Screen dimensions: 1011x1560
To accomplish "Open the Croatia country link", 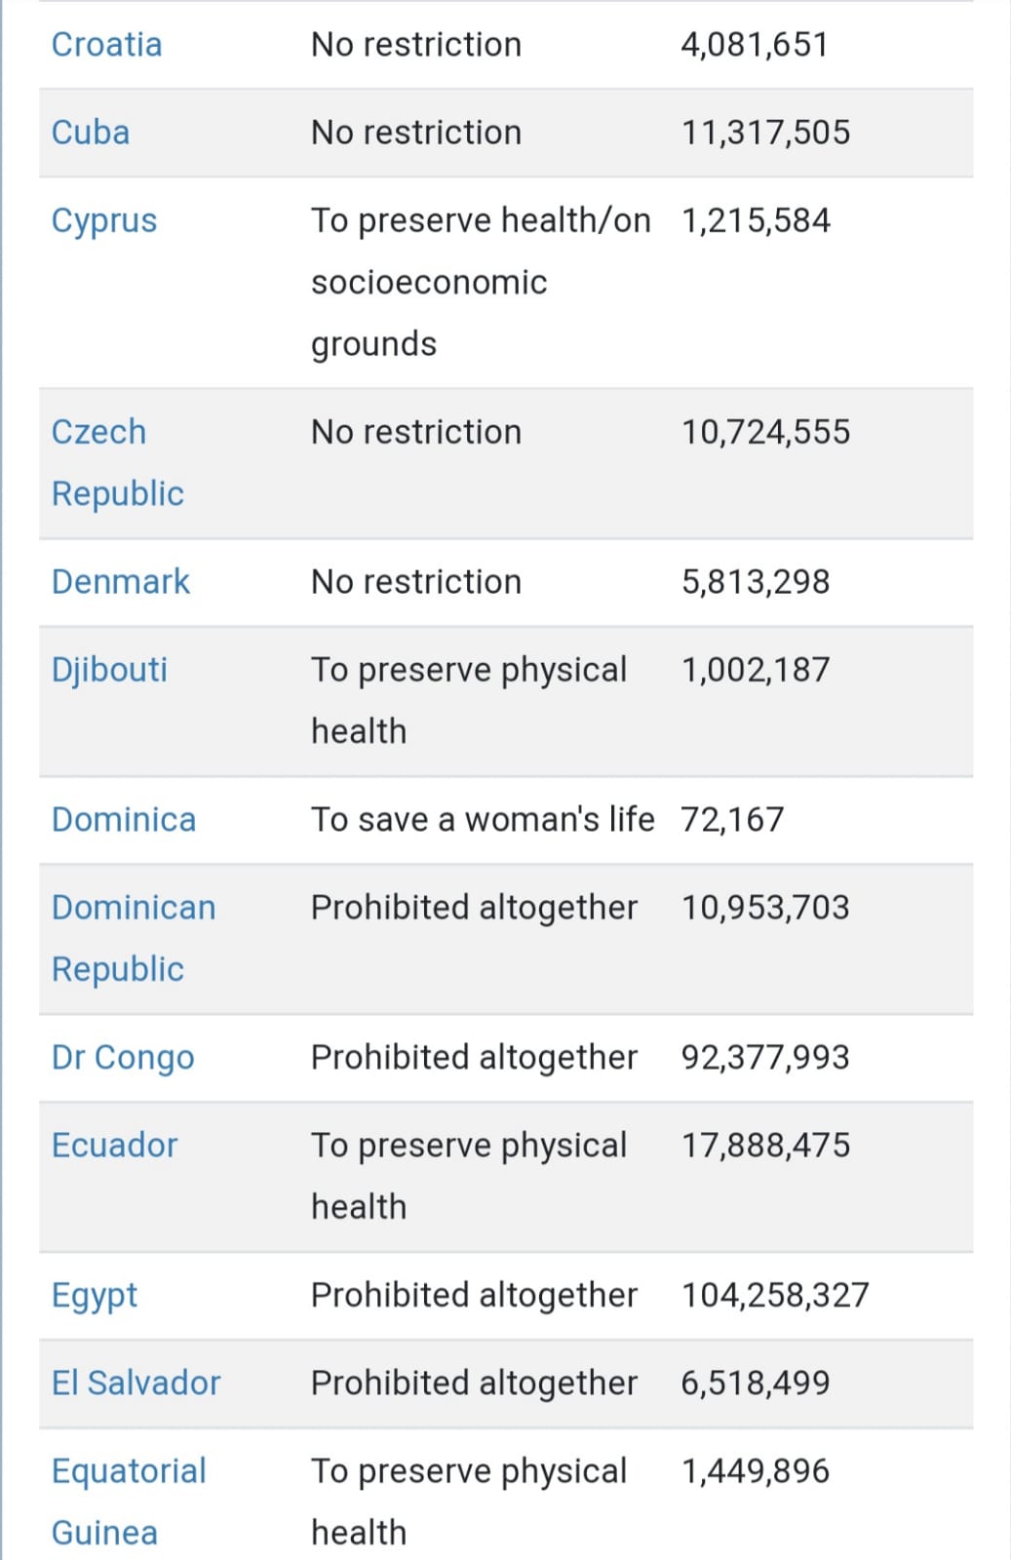I will point(106,45).
